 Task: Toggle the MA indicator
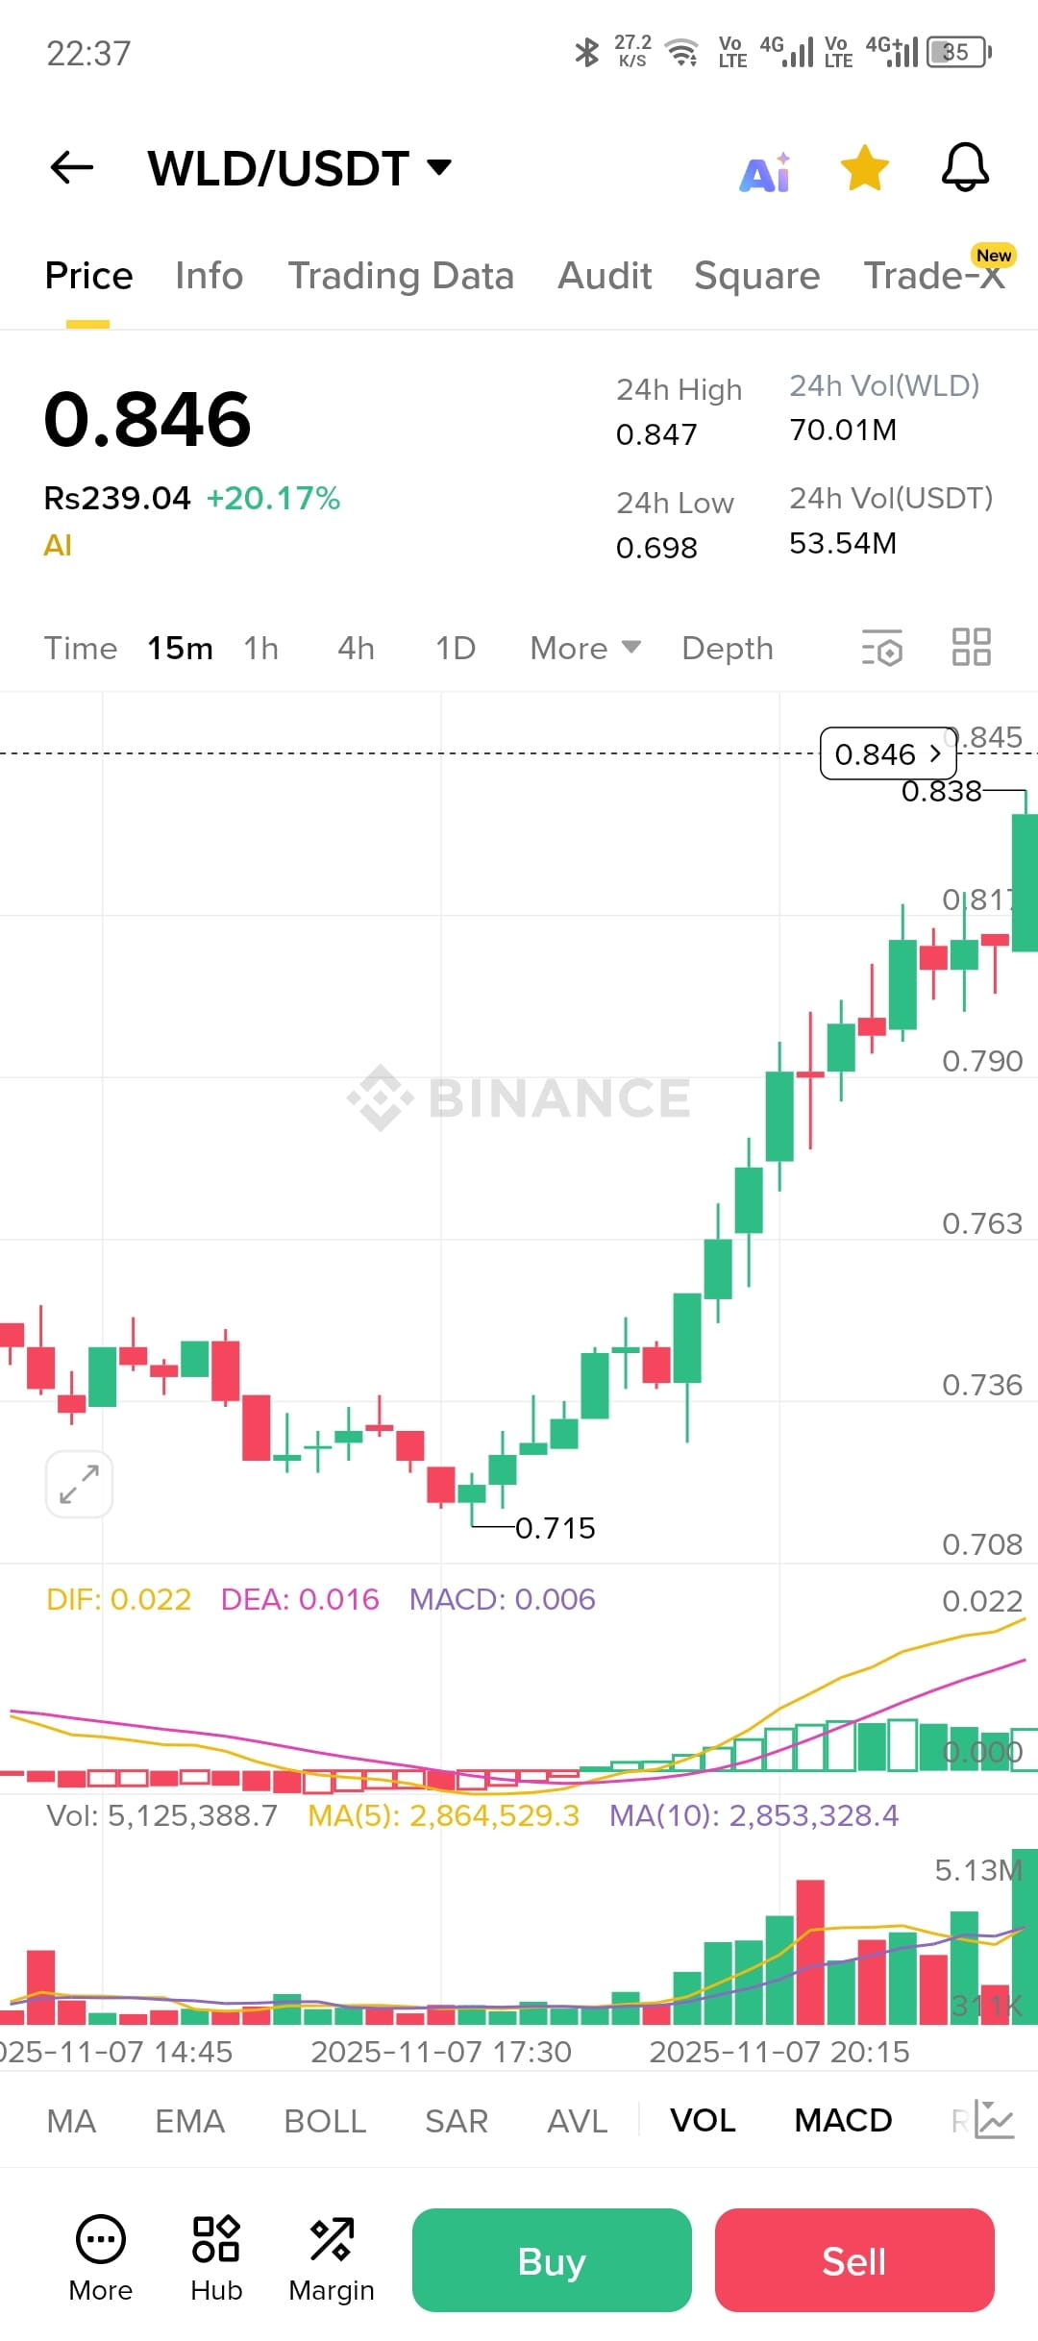tap(71, 2121)
